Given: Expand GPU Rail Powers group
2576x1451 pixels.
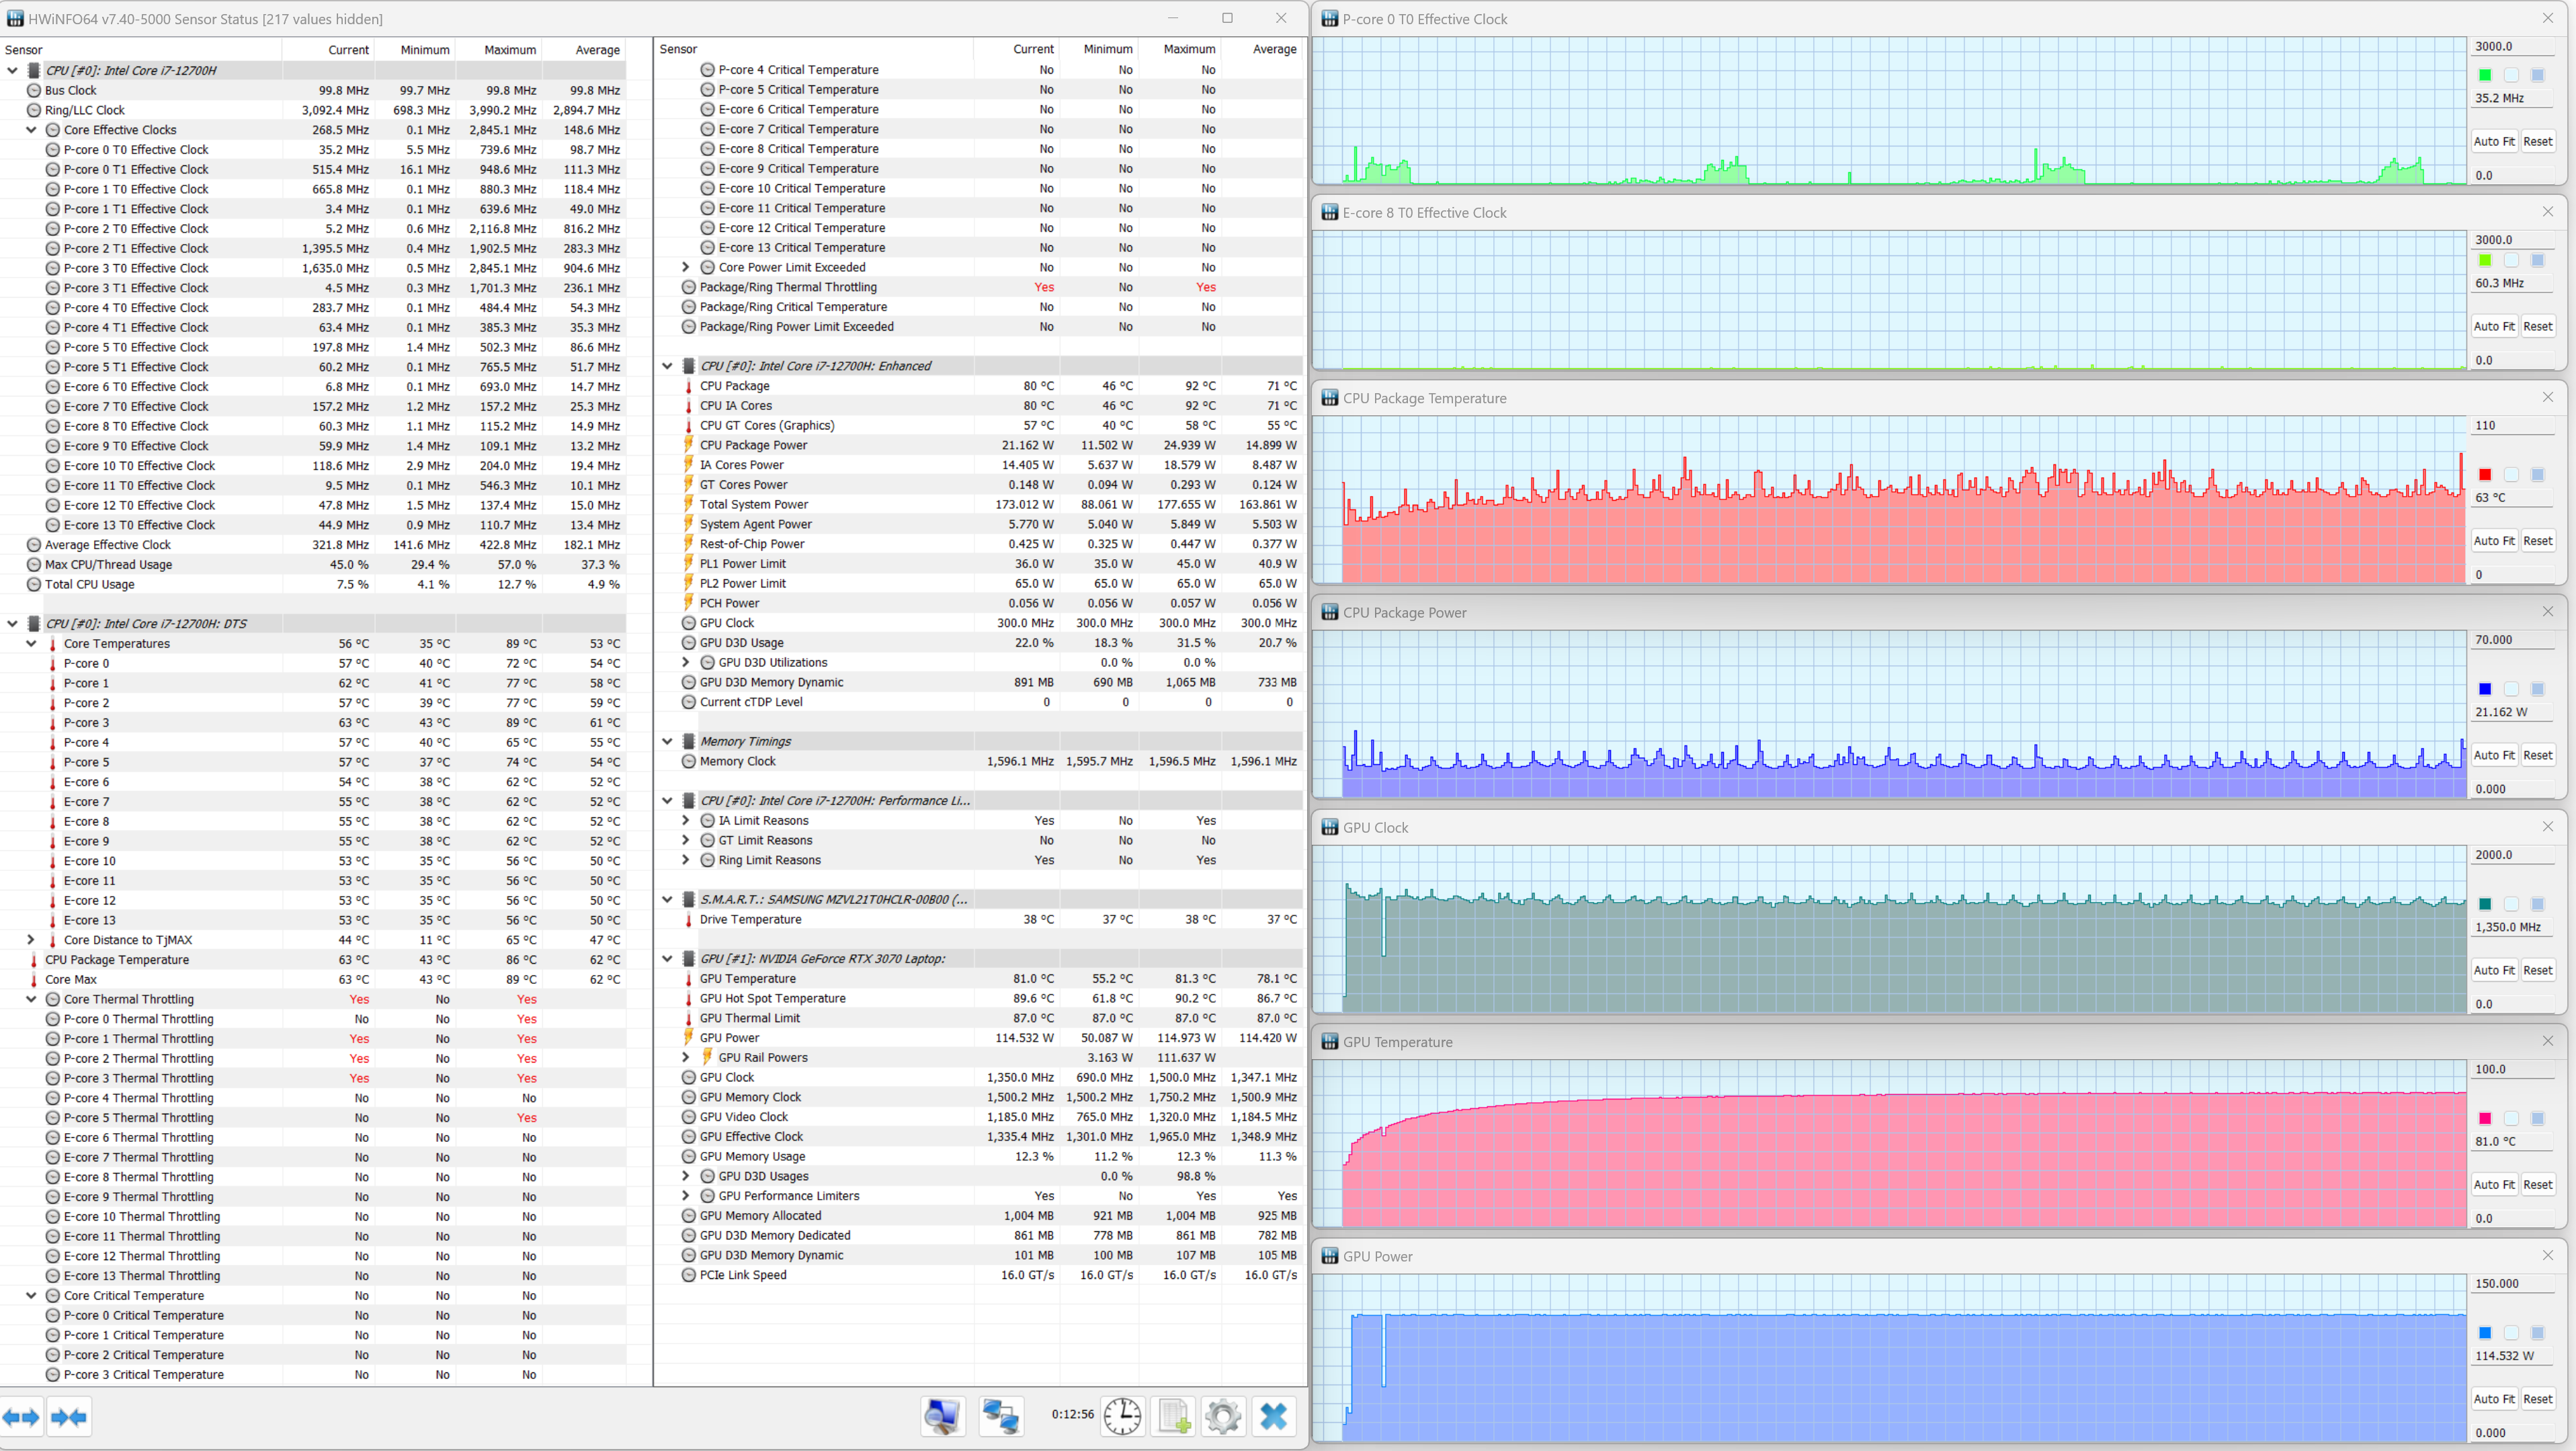Looking at the screenshot, I should click(x=685, y=1057).
